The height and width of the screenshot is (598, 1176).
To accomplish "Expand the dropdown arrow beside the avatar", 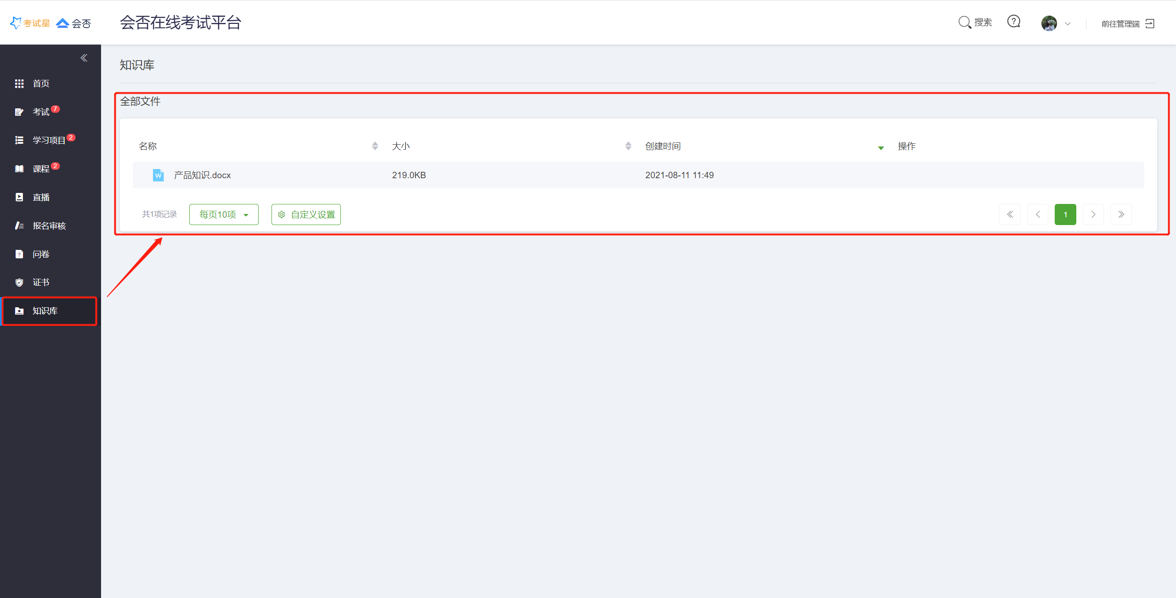I will coord(1068,24).
